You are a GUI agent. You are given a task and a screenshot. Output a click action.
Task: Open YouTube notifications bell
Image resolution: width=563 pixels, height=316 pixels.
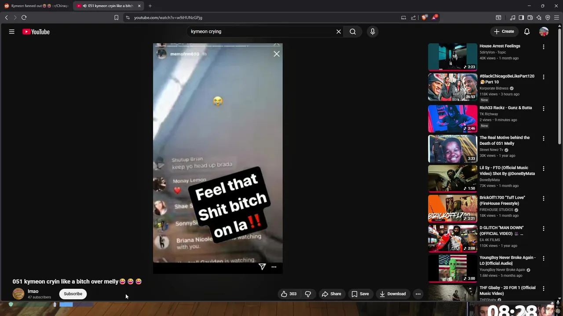(527, 32)
